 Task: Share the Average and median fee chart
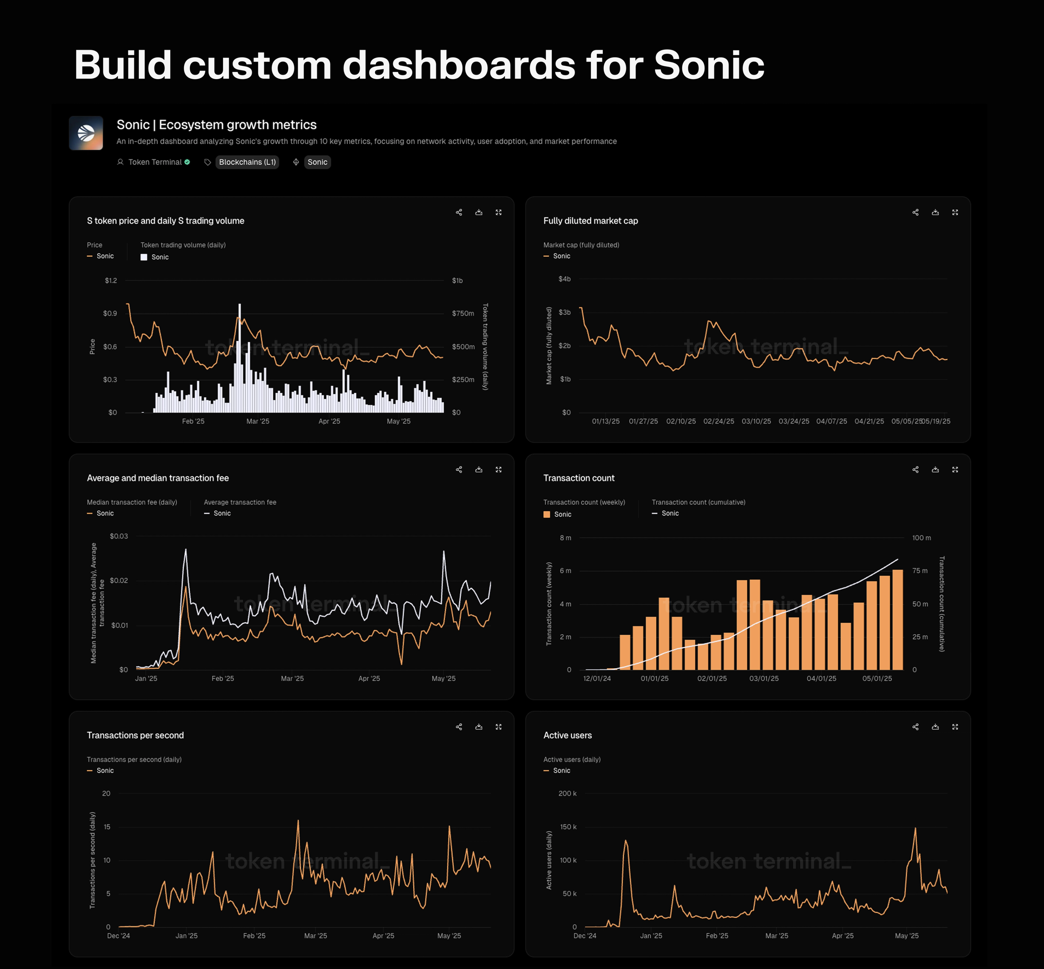(x=459, y=470)
